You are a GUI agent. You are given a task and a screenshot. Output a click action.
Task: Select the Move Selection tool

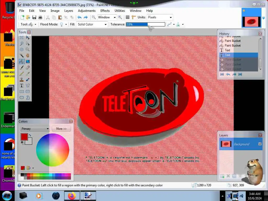tap(28, 44)
